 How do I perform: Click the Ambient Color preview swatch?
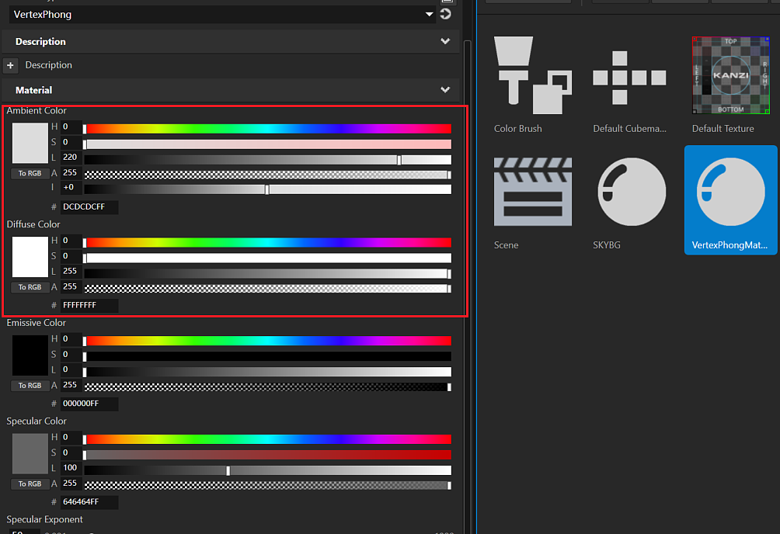(x=30, y=143)
